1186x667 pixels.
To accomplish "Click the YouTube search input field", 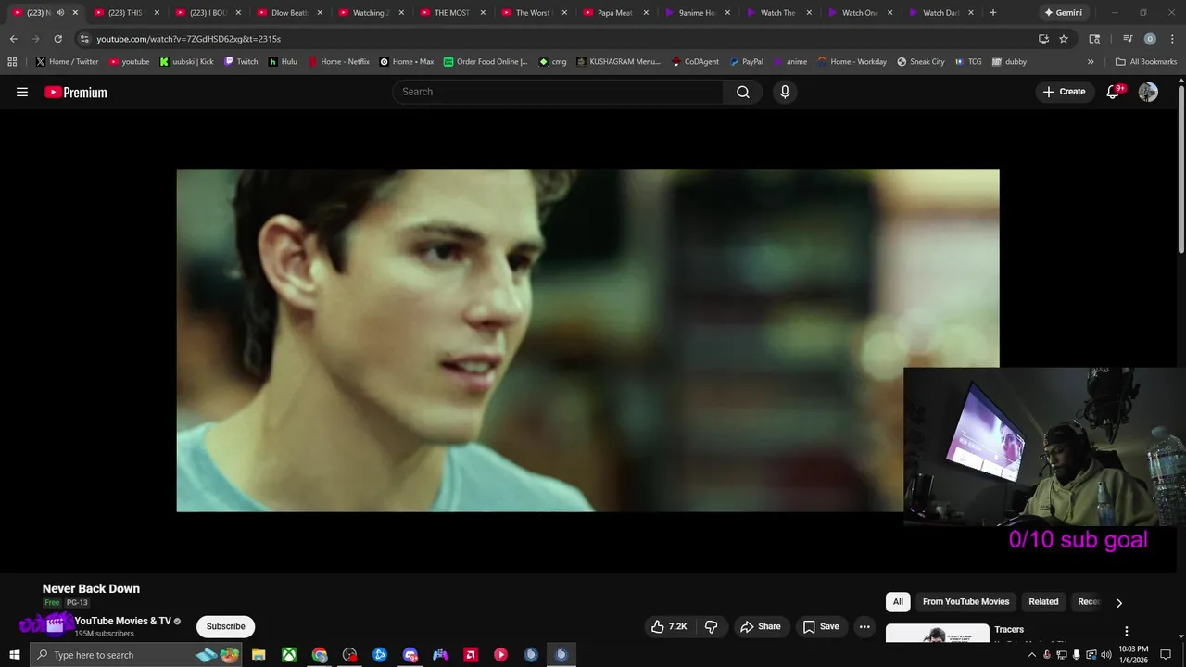I will pyautogui.click(x=559, y=92).
